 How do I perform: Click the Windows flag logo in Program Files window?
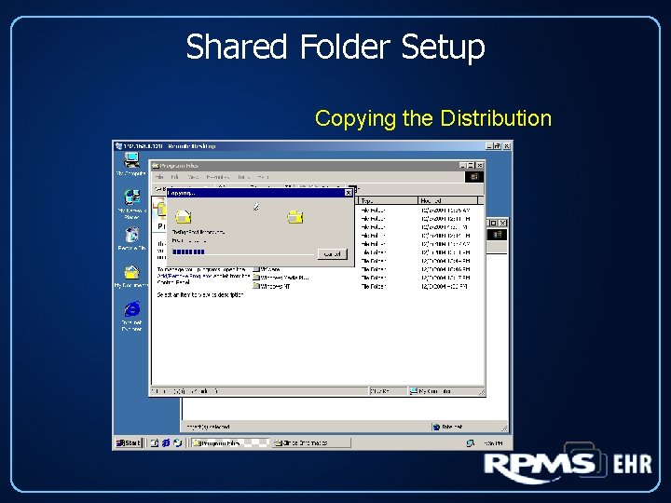click(x=474, y=177)
